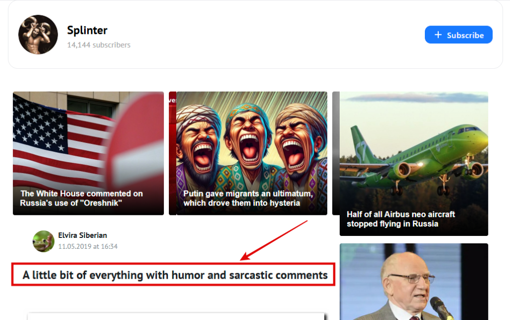Viewport: 510px width, 320px height.
Task: Click the white content box below the headline
Action: click(176, 317)
